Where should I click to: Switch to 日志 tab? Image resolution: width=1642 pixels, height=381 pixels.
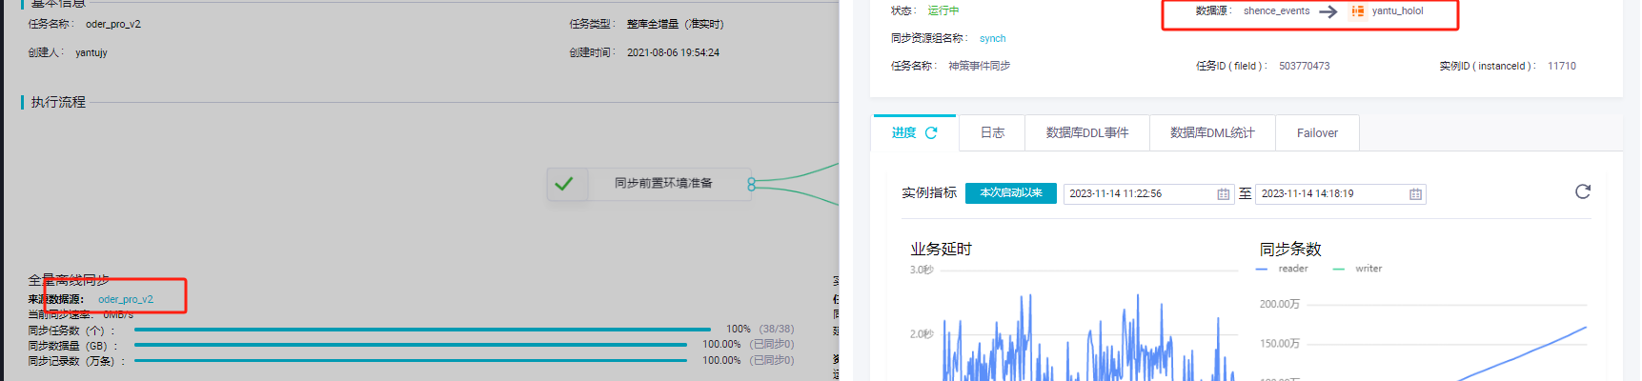pos(992,133)
